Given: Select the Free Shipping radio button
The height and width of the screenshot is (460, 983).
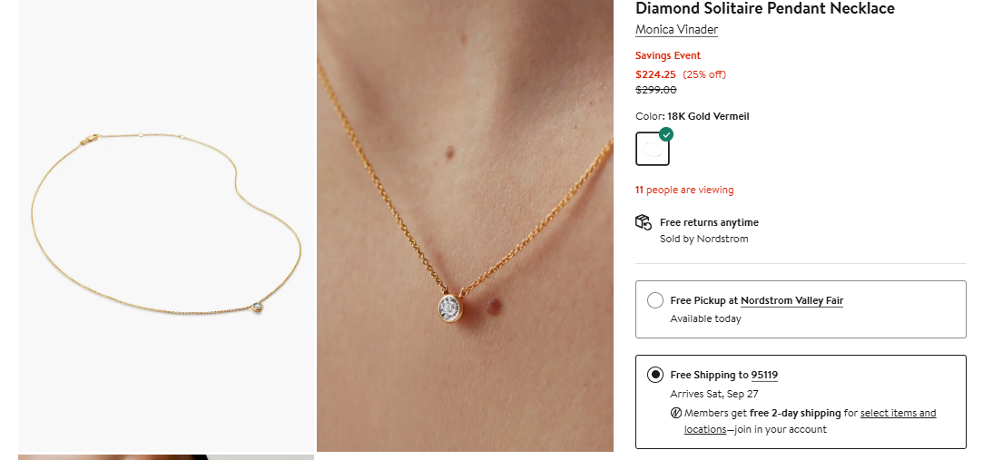Looking at the screenshot, I should tap(655, 375).
